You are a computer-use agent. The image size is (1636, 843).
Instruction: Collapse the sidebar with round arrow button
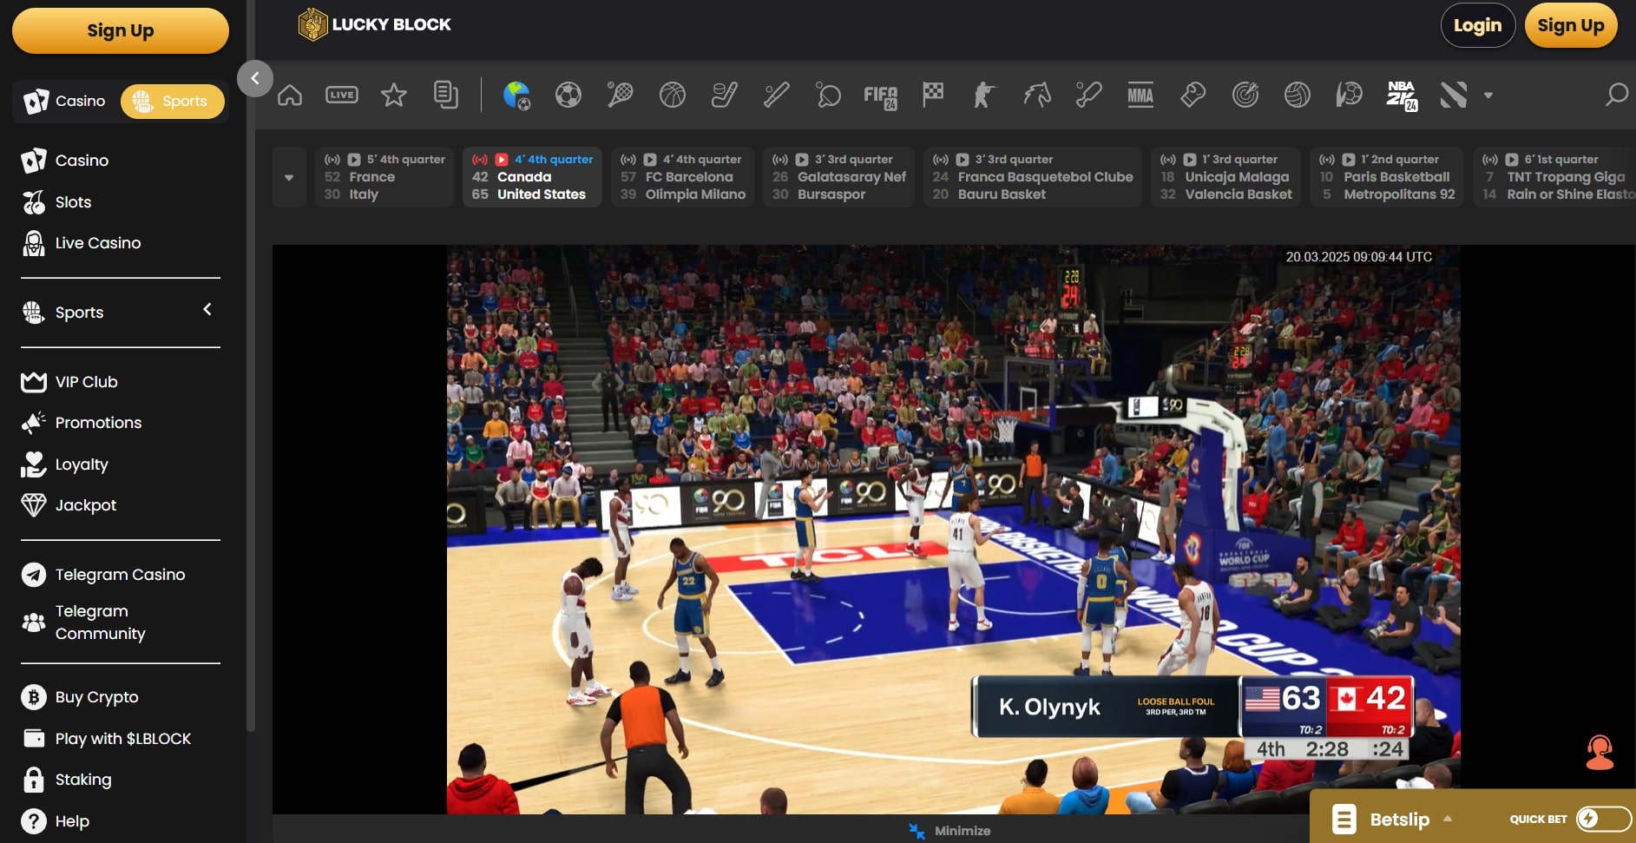255,78
